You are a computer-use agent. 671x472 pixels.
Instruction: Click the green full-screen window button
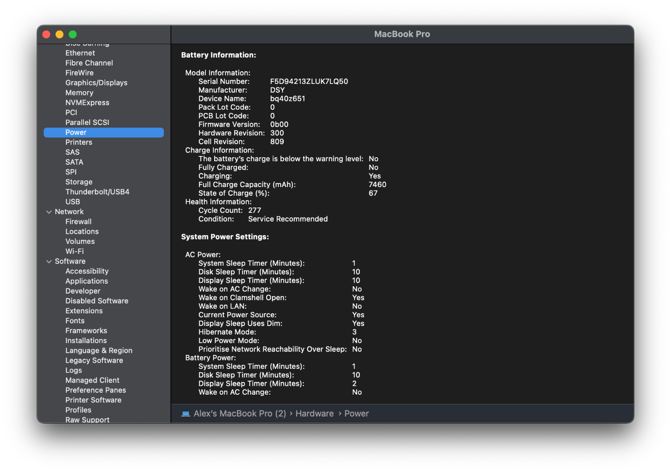[73, 34]
